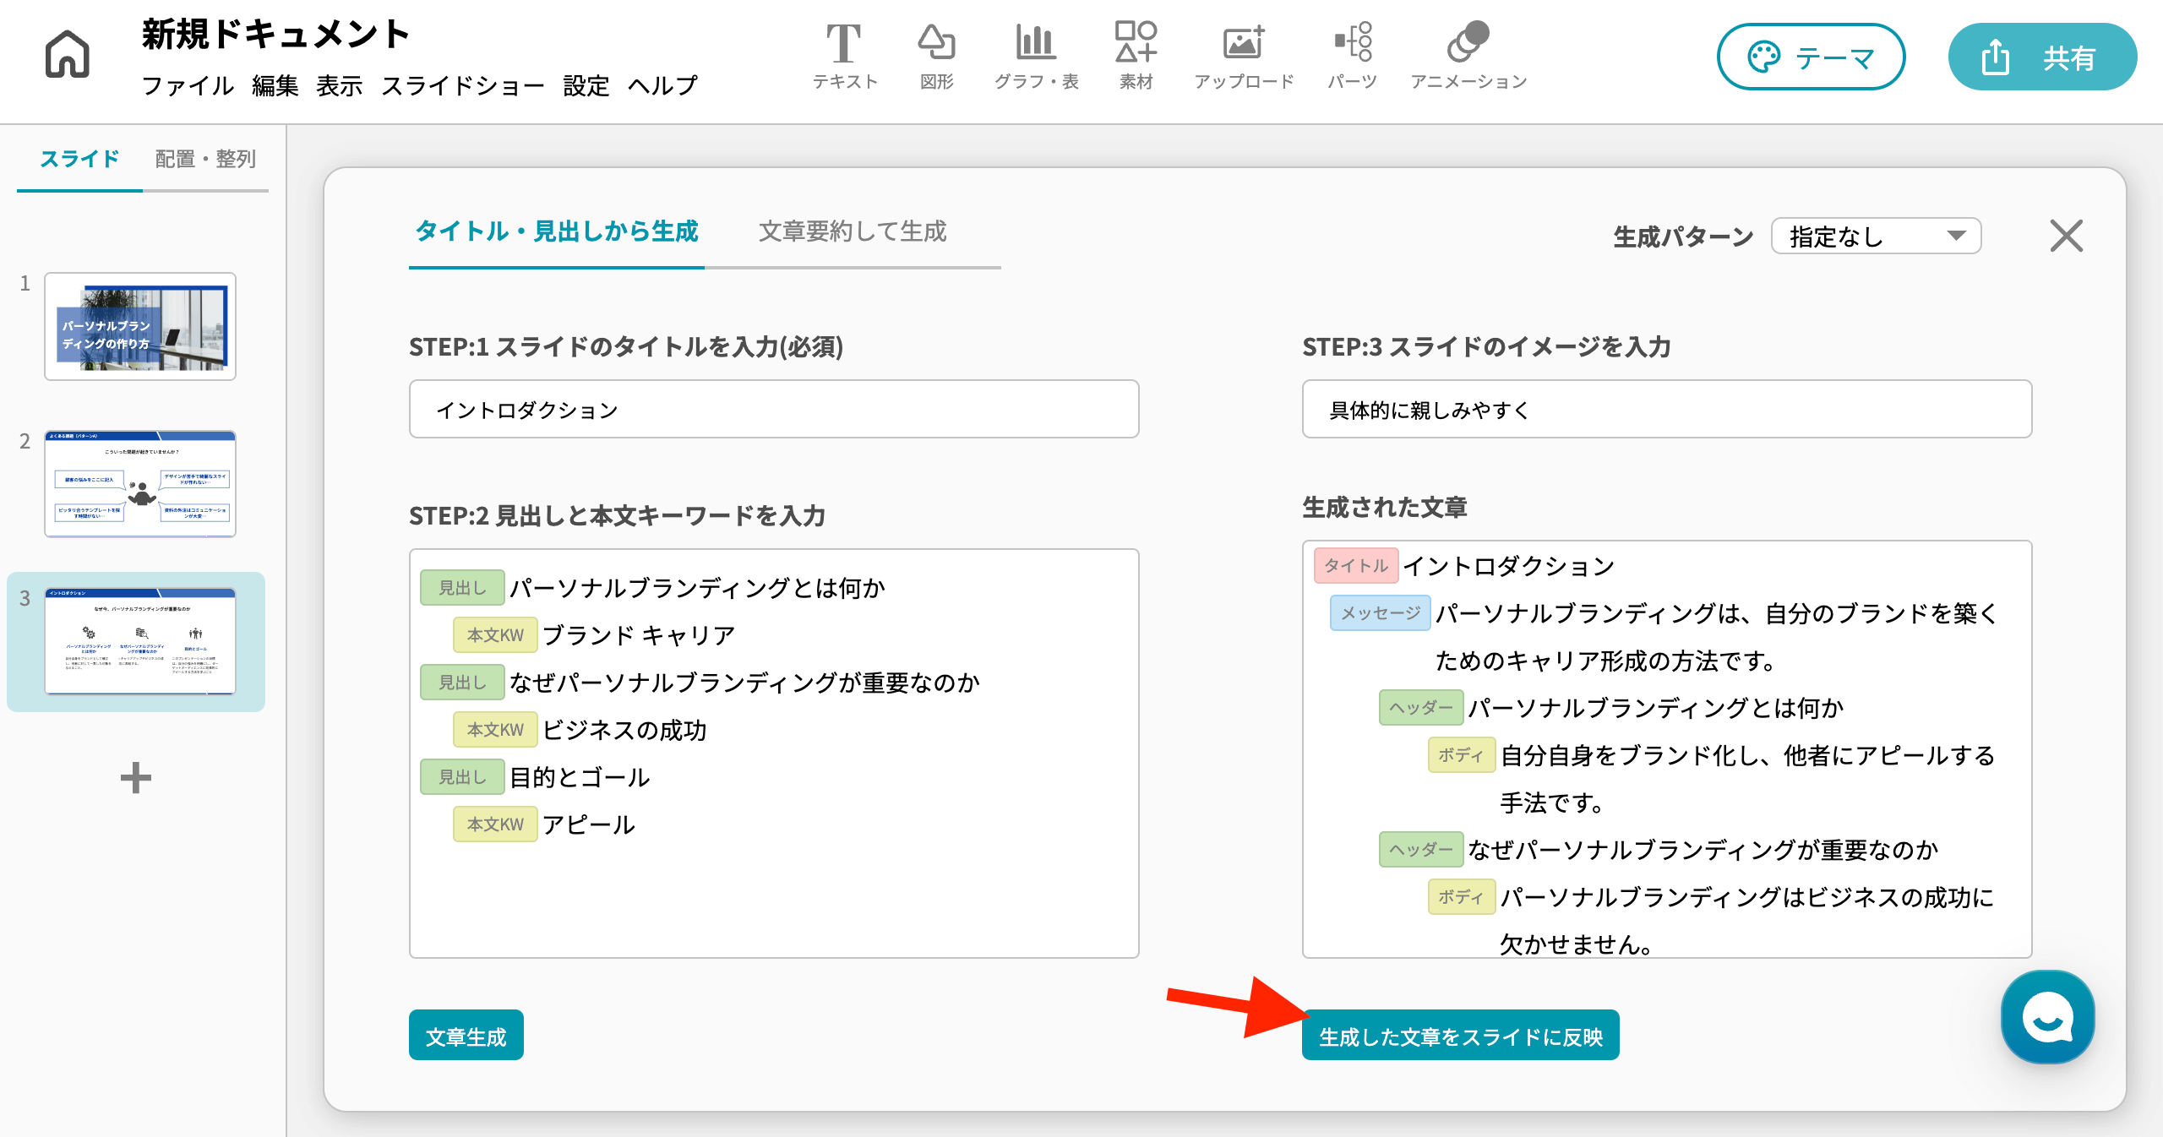Click heading パーソナルブランディングとは何か in STEP:2

(x=697, y=588)
